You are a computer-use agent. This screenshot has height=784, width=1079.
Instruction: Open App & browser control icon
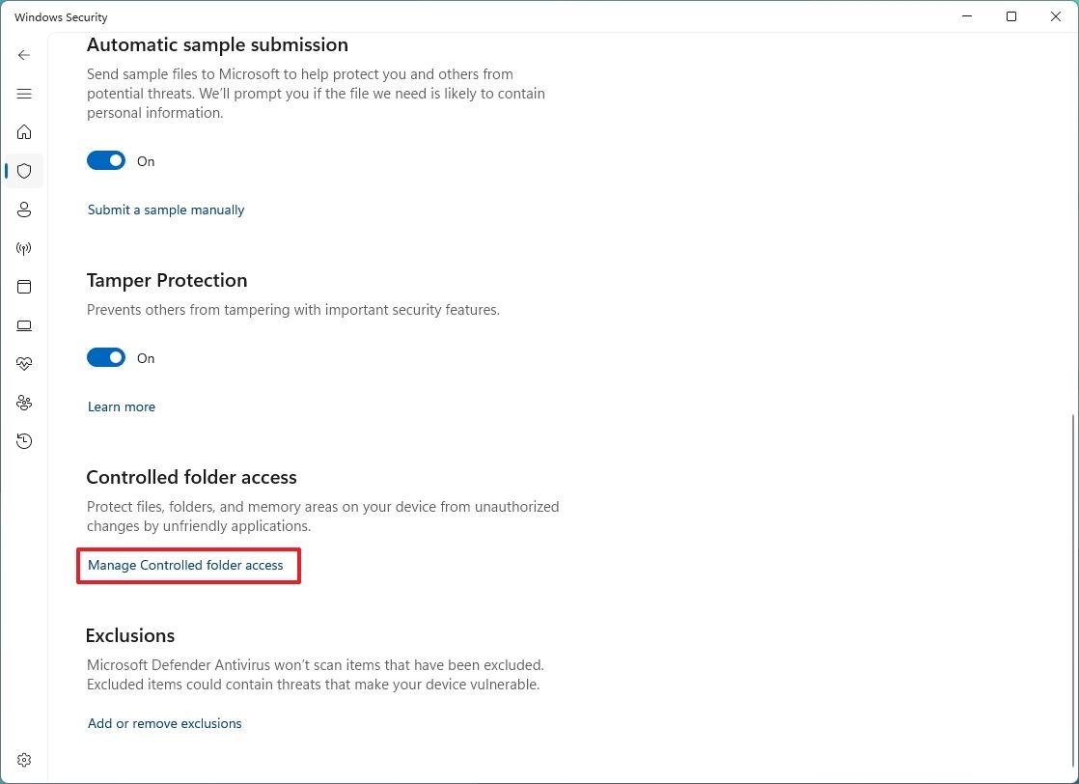pos(24,287)
